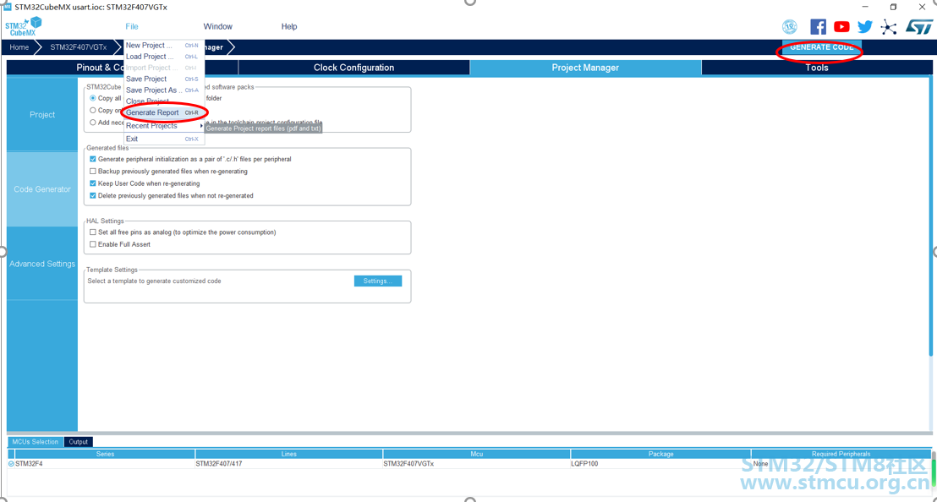Image resolution: width=937 pixels, height=502 pixels.
Task: Sort by the Series column header
Action: tap(105, 454)
